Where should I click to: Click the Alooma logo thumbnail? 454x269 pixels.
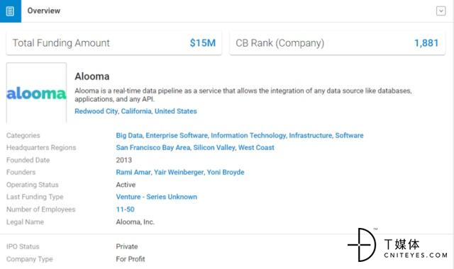[36, 93]
